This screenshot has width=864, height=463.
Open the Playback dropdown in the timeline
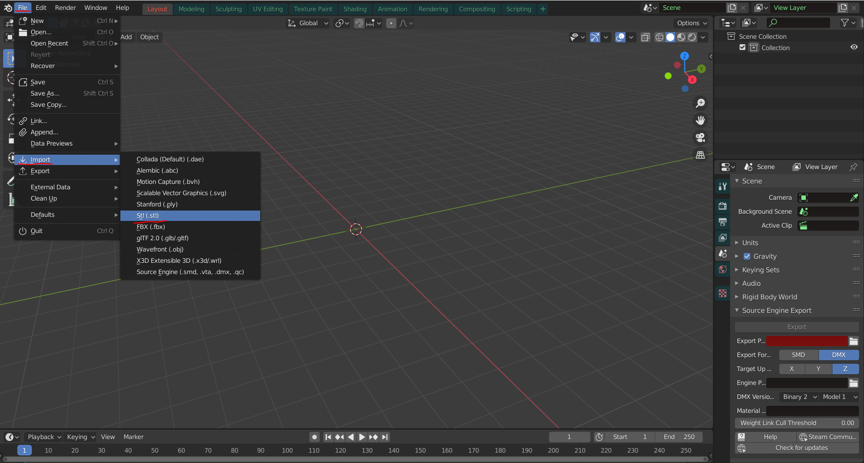coord(44,437)
